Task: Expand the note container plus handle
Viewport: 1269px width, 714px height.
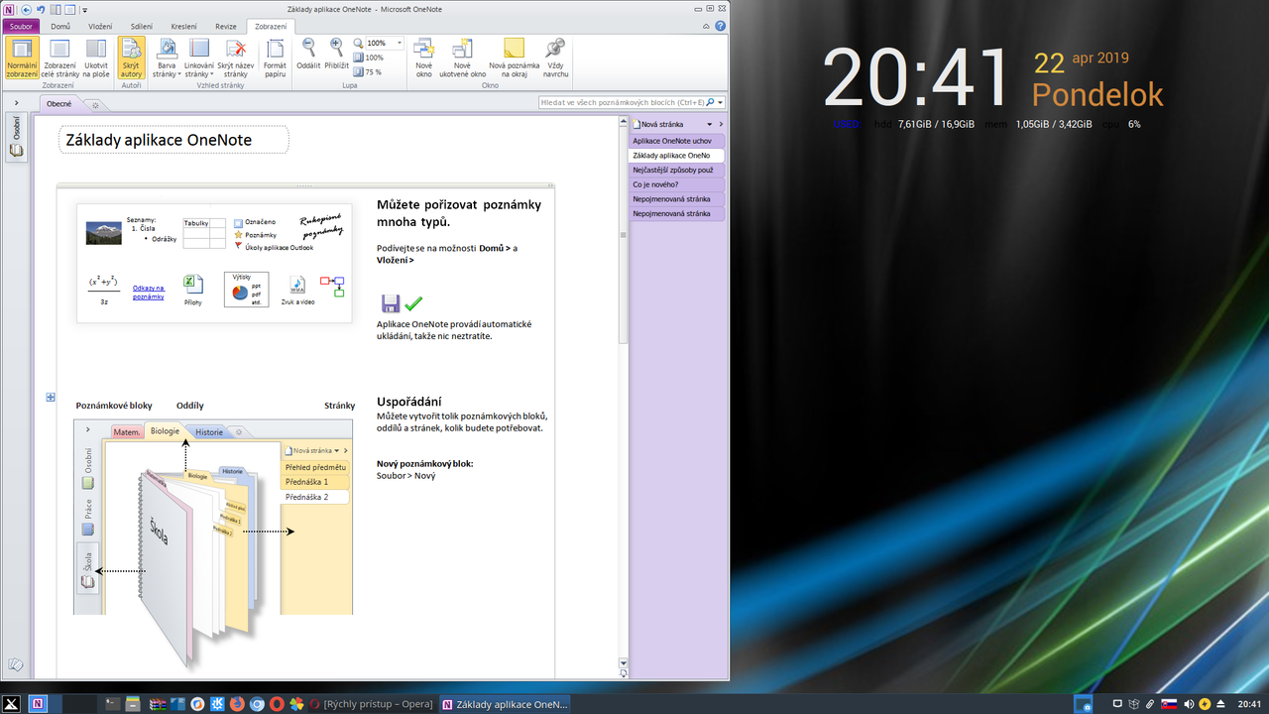Action: pyautogui.click(x=51, y=398)
